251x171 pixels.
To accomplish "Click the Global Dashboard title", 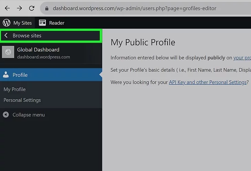I will pyautogui.click(x=38, y=50).
